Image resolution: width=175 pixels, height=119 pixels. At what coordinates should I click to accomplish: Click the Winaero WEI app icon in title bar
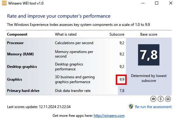[x=4, y=3]
